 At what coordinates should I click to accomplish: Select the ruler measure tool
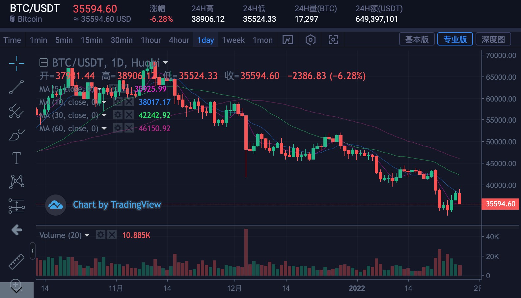click(16, 262)
